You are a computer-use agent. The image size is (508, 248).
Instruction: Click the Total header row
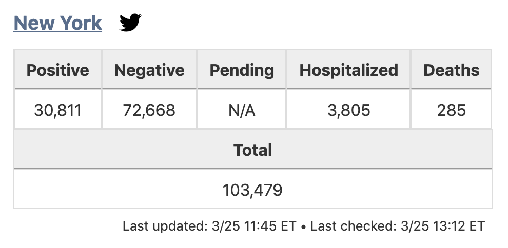click(x=252, y=150)
